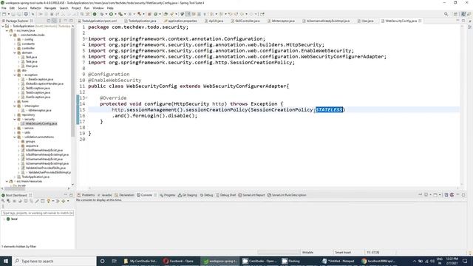Show hidden system tray icons chevron
The height and width of the screenshot is (266, 473).
tap(414, 261)
